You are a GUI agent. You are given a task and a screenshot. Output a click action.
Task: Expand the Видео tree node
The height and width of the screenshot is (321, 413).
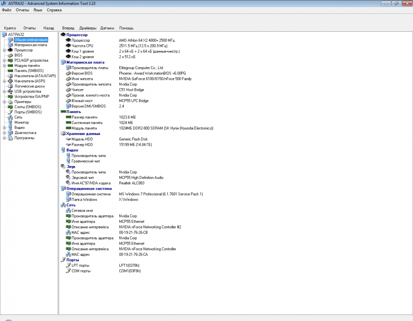4,128
